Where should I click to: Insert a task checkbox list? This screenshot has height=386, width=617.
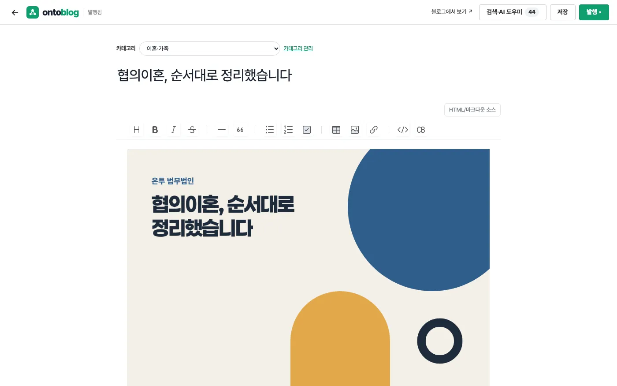[x=307, y=130]
